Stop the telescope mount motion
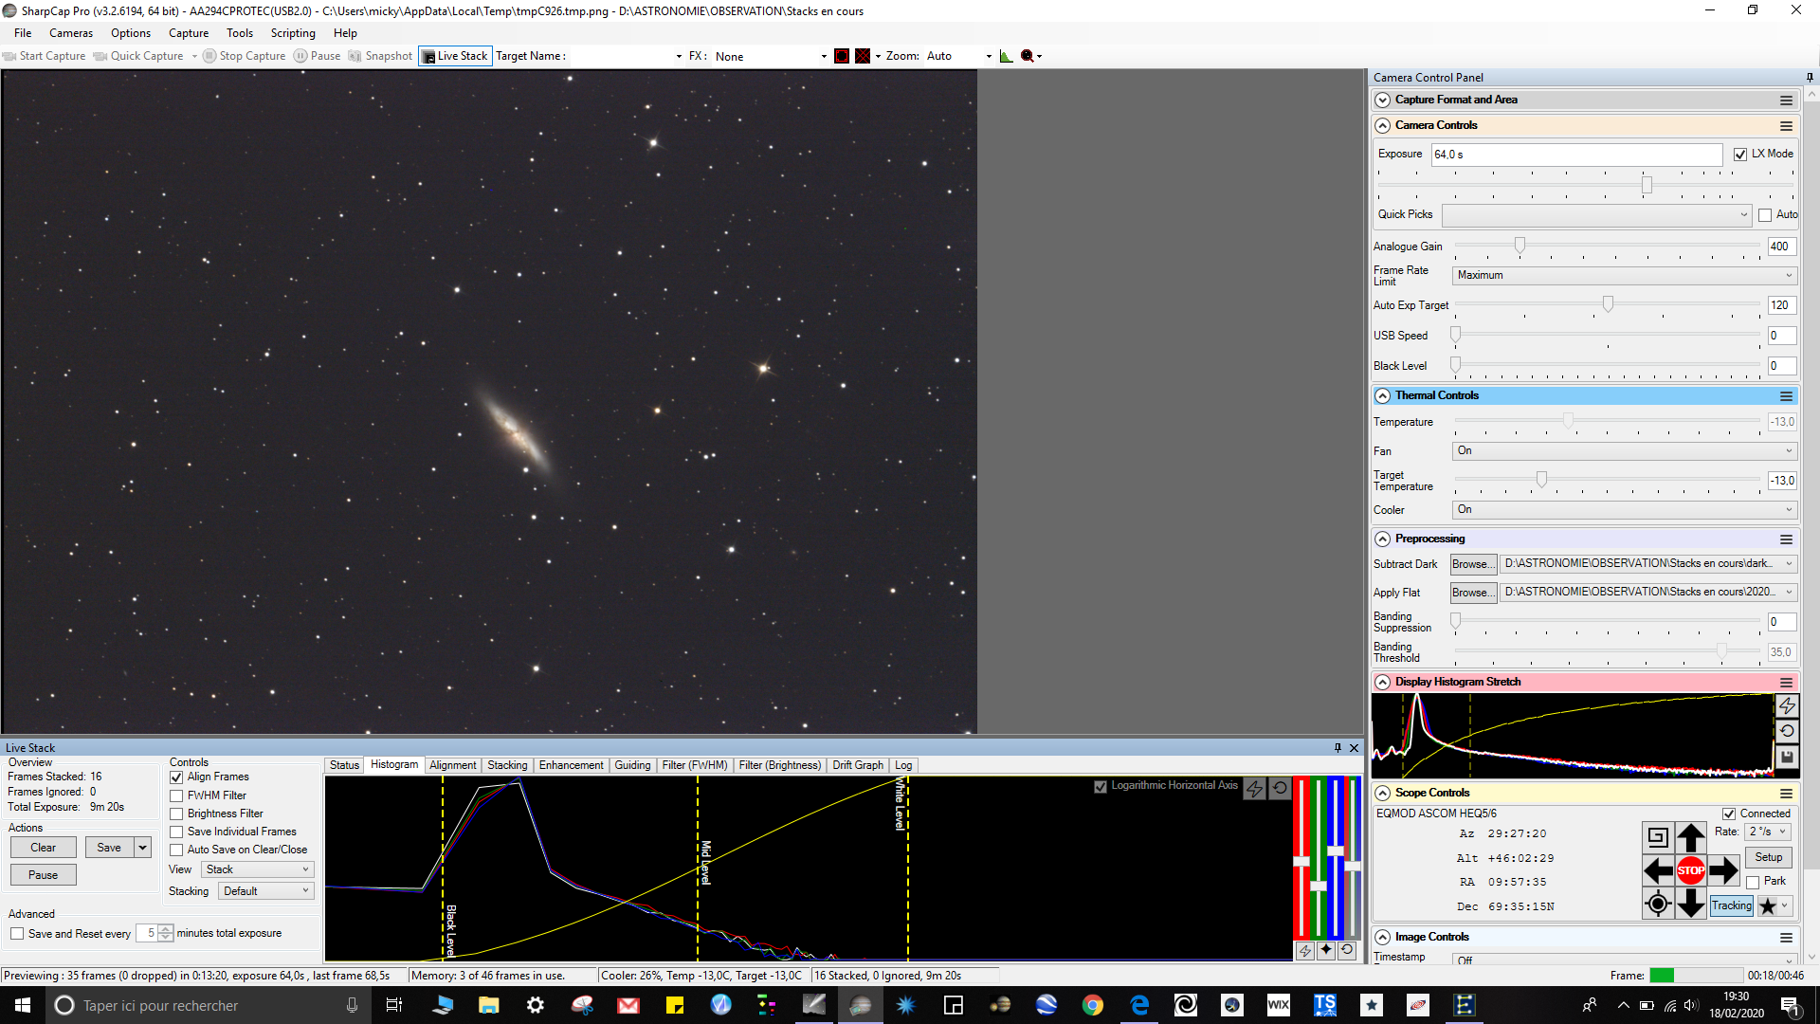This screenshot has width=1820, height=1024. pos(1690,870)
